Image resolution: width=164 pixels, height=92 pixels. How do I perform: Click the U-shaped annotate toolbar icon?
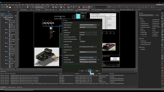68,7
